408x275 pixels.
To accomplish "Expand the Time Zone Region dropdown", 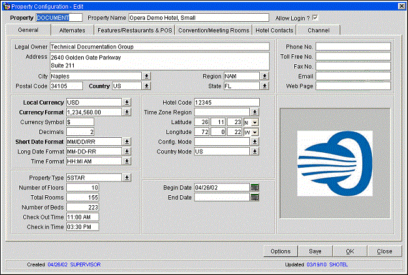I will pos(255,112).
